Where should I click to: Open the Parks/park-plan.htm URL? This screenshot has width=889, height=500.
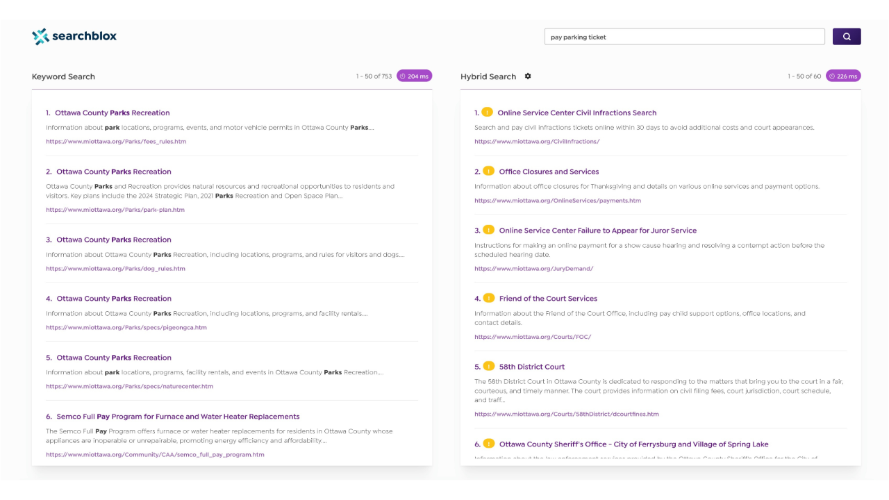pyautogui.click(x=115, y=210)
